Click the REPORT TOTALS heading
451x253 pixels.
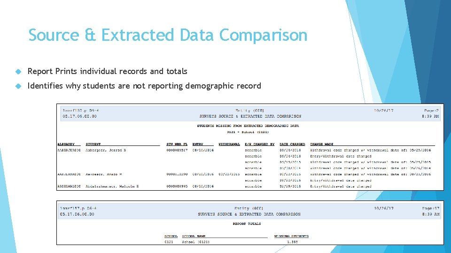tap(247, 223)
